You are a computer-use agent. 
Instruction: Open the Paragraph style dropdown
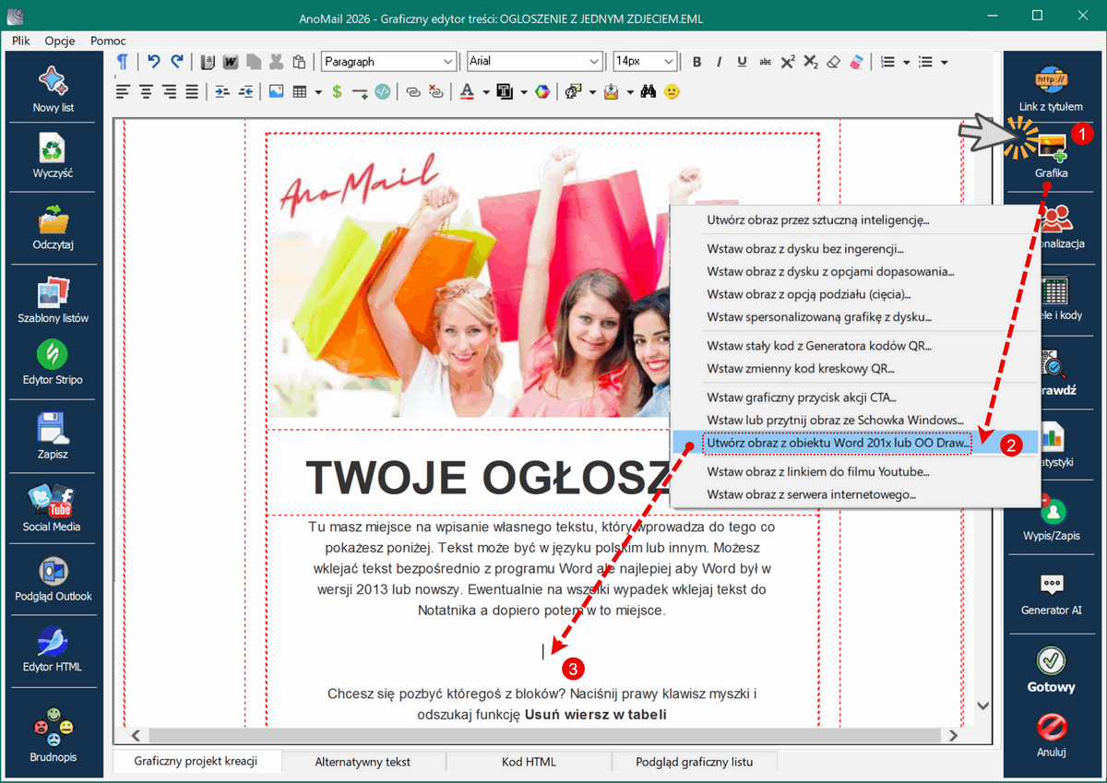coord(388,62)
